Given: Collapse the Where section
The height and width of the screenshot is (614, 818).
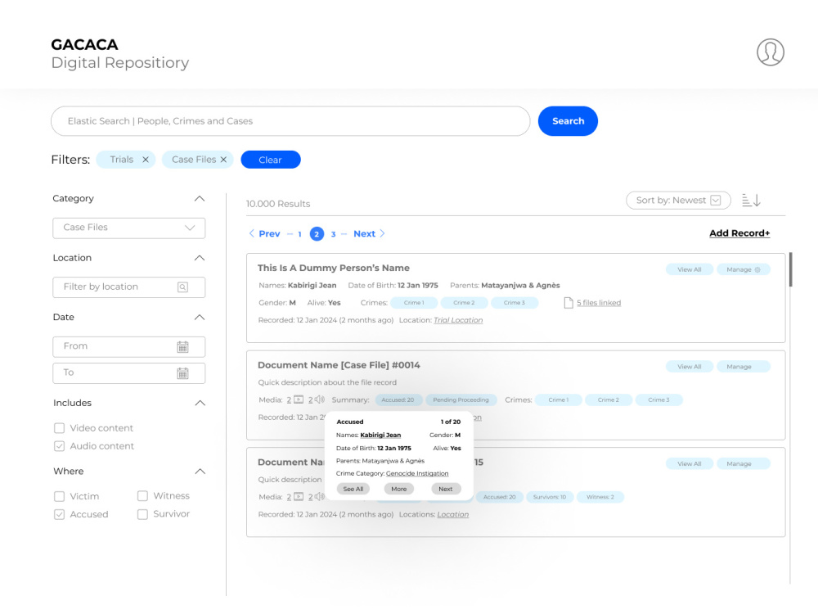Looking at the screenshot, I should pyautogui.click(x=200, y=472).
